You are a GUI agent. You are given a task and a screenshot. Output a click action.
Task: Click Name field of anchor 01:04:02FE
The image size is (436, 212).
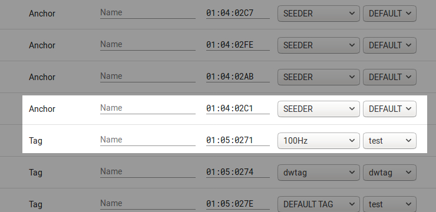(x=148, y=44)
